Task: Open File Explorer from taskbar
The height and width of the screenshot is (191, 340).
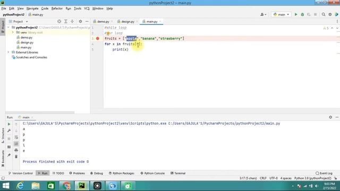Action: [36, 186]
